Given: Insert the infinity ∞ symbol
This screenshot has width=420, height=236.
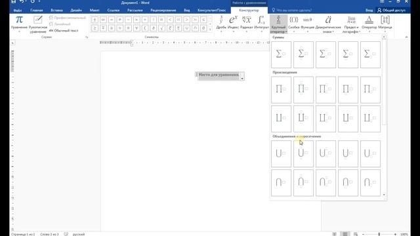Looking at the screenshot, I should 103,20.
